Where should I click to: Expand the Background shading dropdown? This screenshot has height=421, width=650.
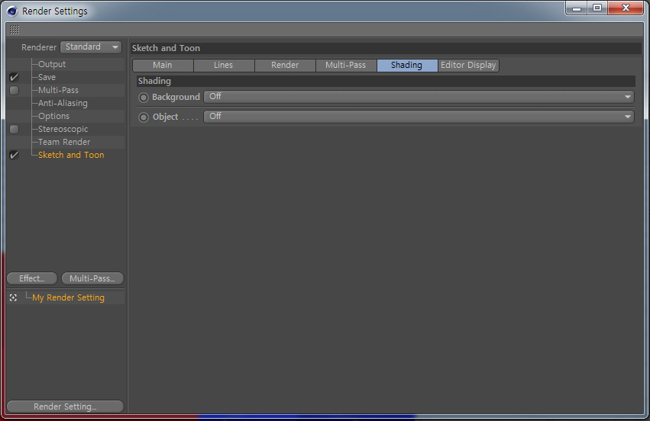[x=419, y=97]
